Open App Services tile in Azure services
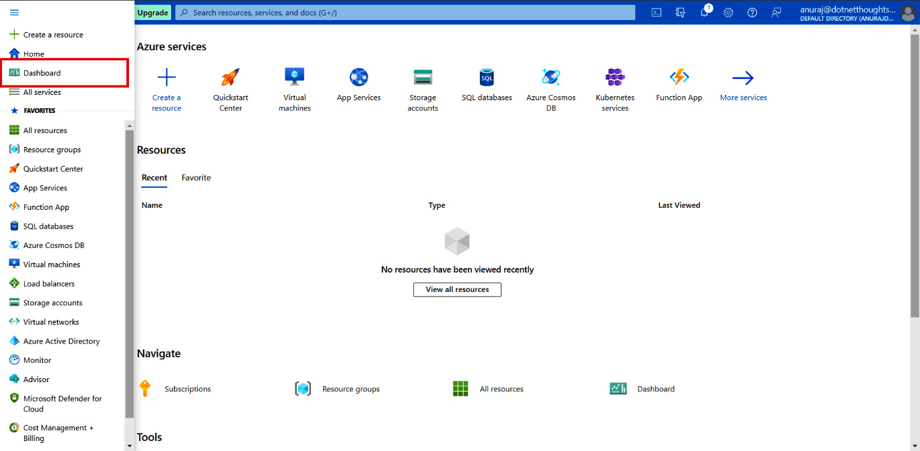The image size is (920, 451). coord(359,84)
